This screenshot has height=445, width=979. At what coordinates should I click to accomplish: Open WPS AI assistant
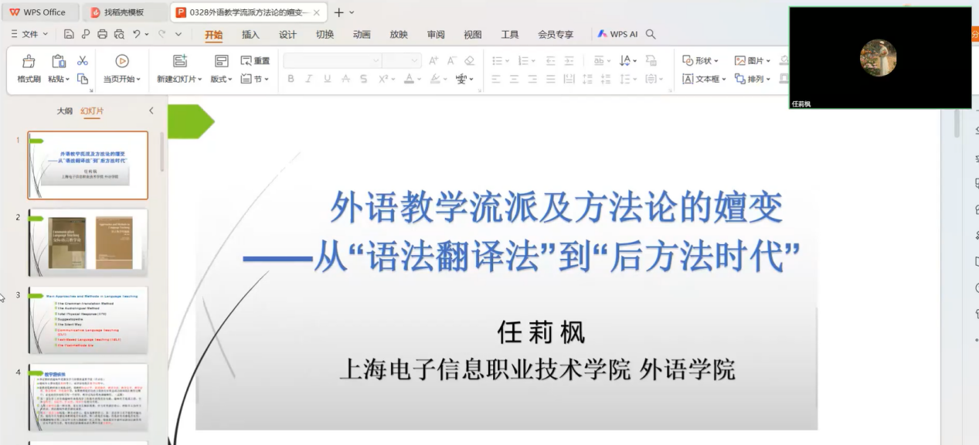[x=617, y=34]
